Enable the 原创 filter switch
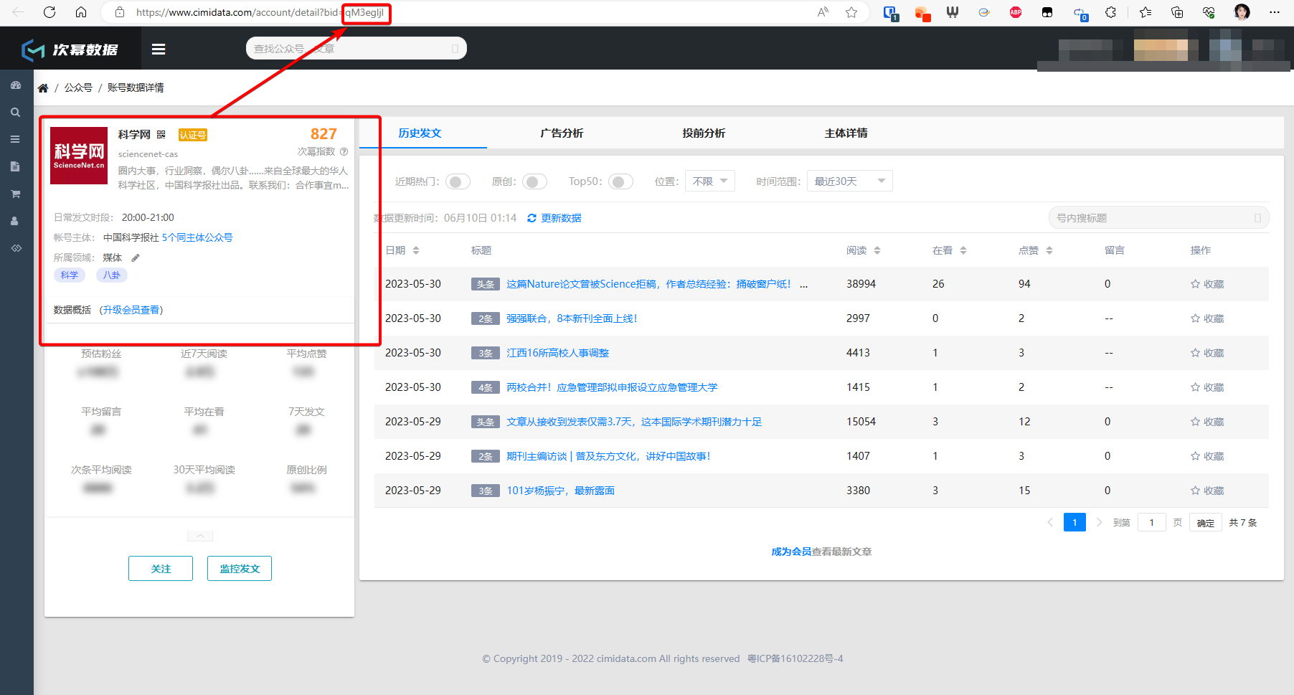Image resolution: width=1294 pixels, height=695 pixels. pos(534,181)
